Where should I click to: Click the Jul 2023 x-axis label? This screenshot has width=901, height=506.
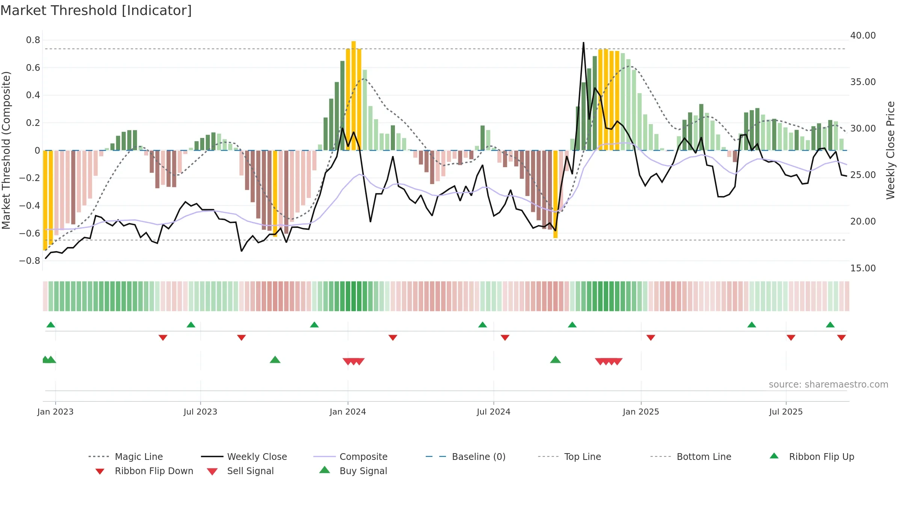coord(200,412)
